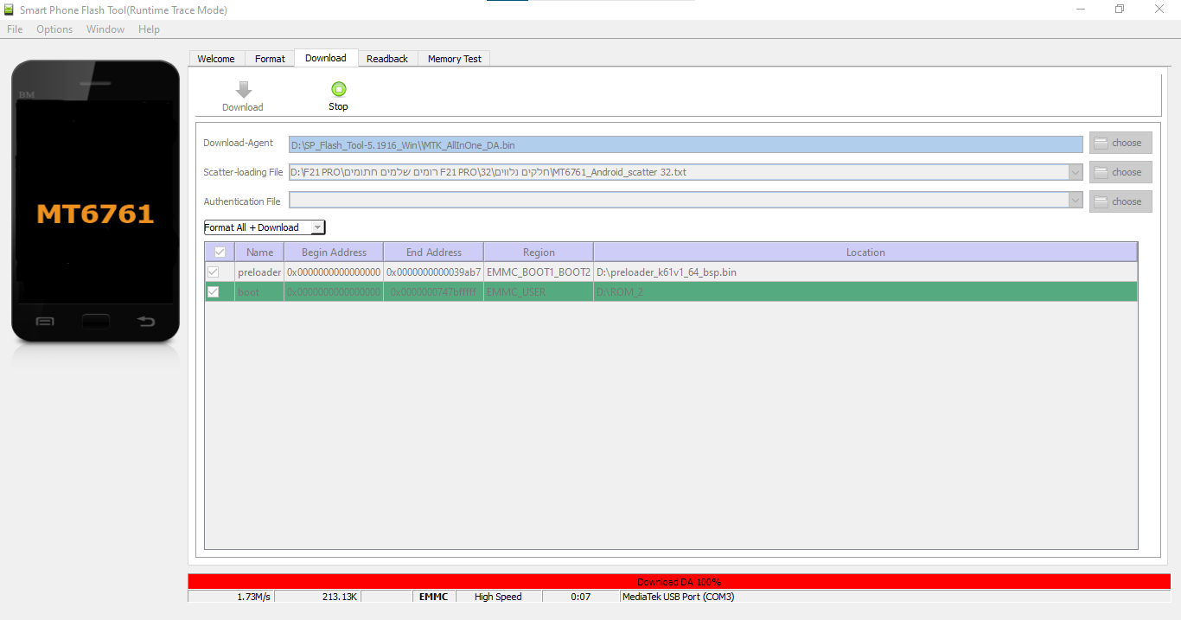1181x620 pixels.
Task: Switch to the Memory Test tab
Action: click(454, 59)
